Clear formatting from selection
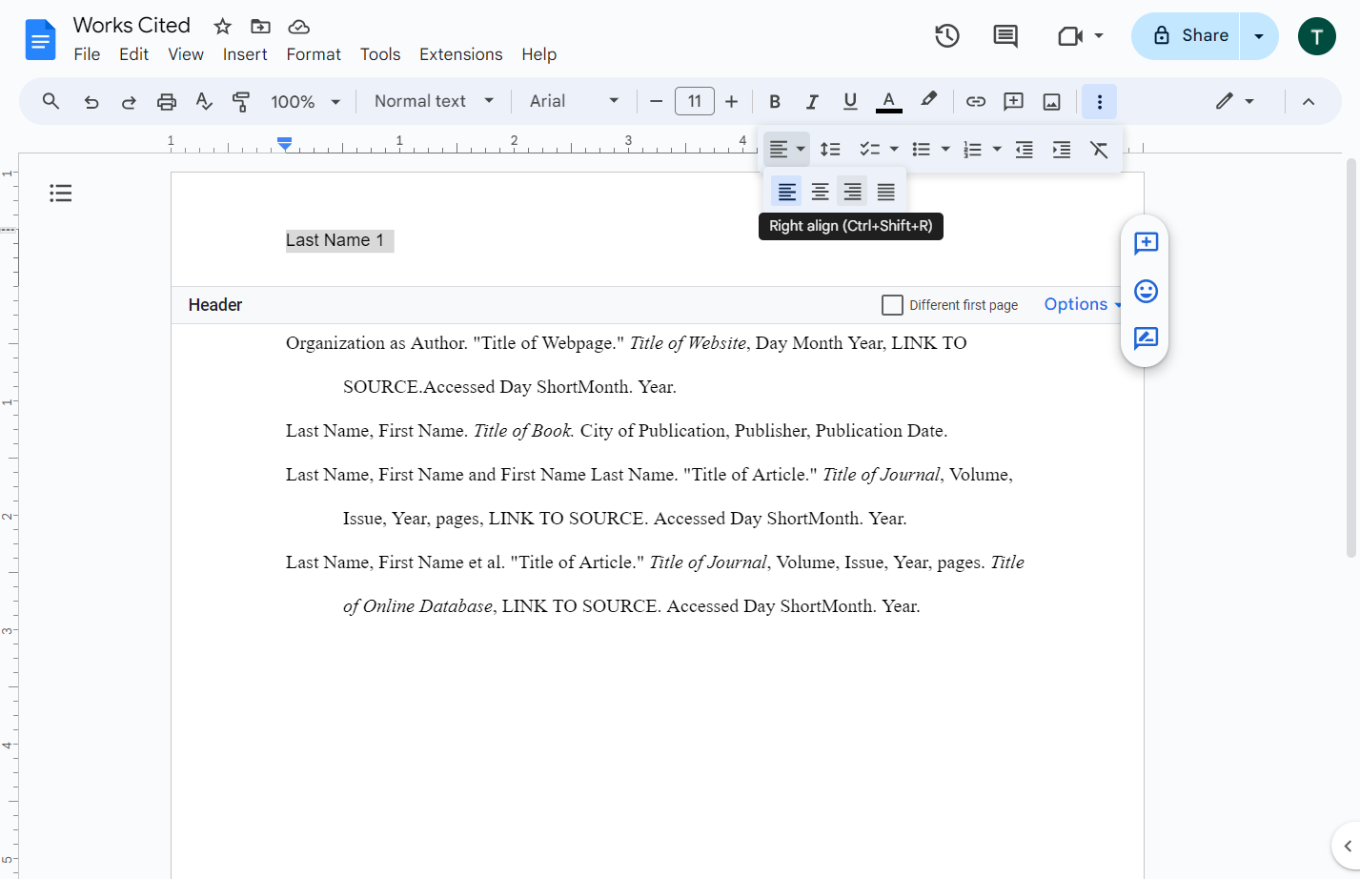 pos(1099,150)
